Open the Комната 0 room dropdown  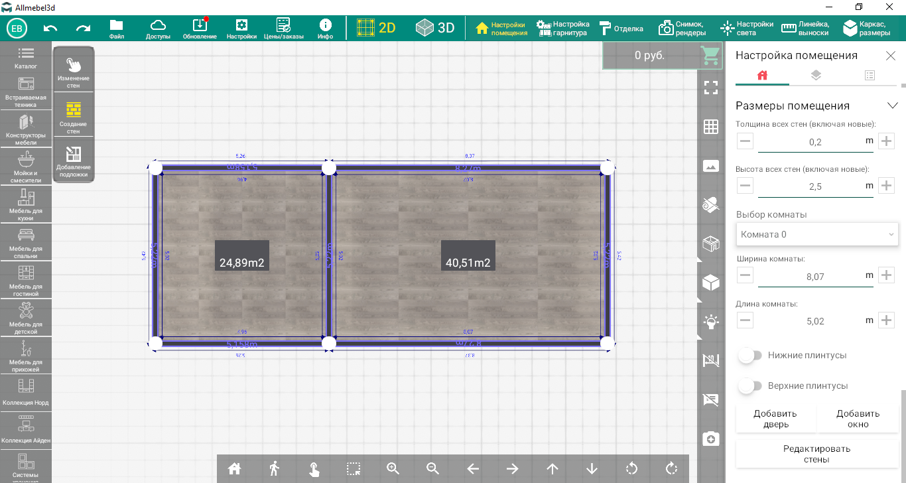(x=817, y=234)
